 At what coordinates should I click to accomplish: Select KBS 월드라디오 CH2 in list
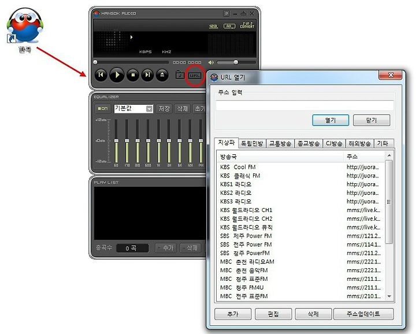click(300, 219)
